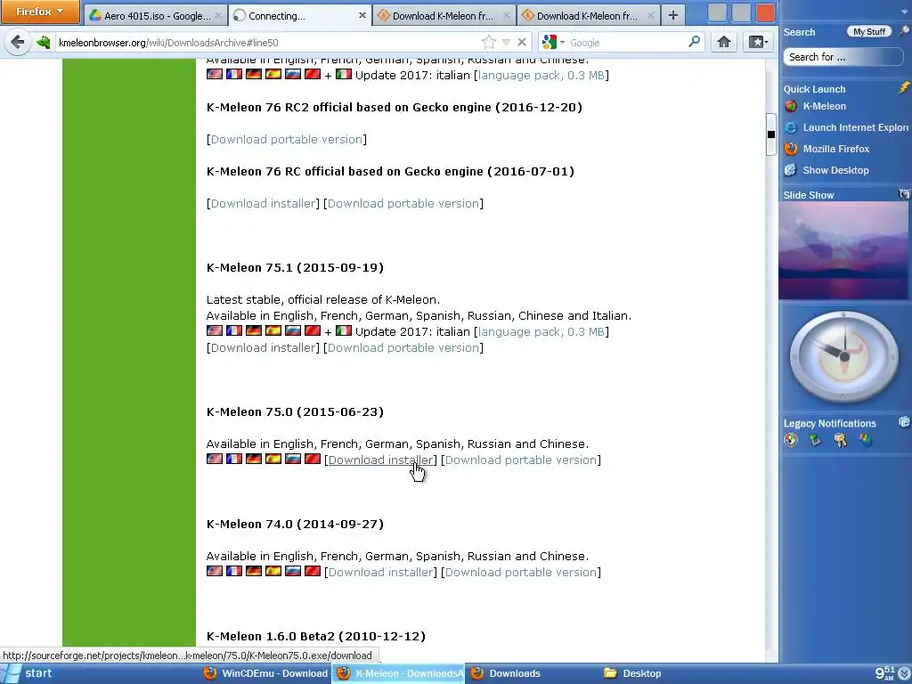Viewport: 912px width, 684px height.
Task: Download K-Meleon 75.1 portable version
Action: (x=403, y=348)
